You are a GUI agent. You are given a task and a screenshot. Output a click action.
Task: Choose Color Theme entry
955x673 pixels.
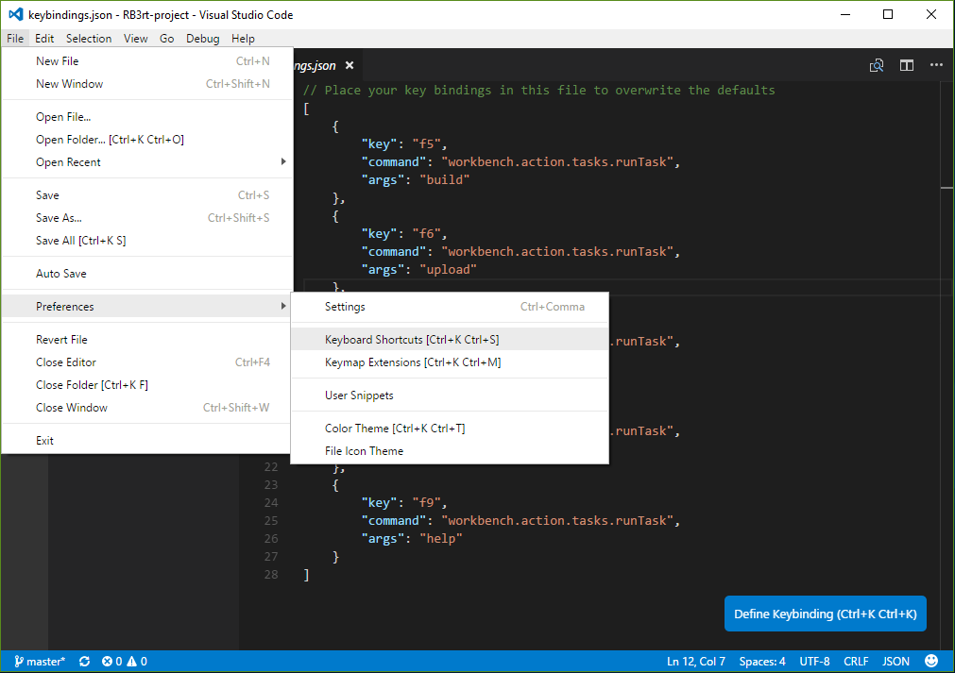coord(450,429)
